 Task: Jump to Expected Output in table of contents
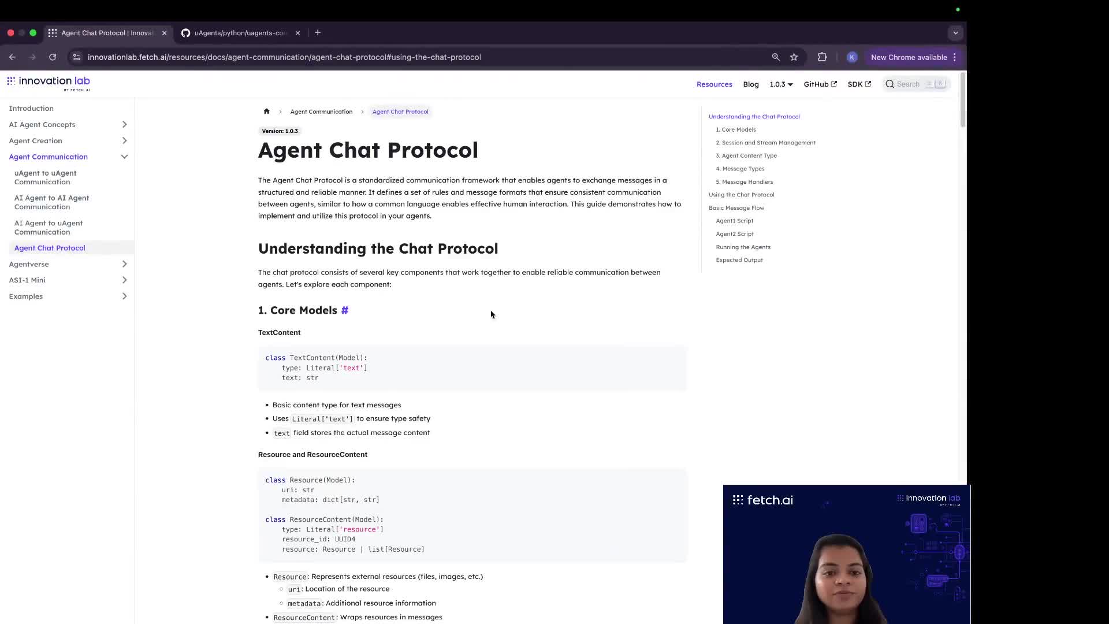pyautogui.click(x=739, y=260)
